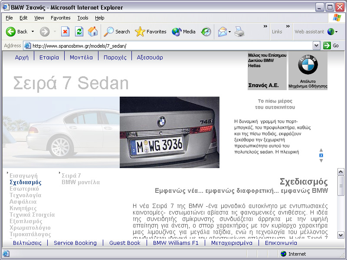Viewport: 347px width, 260px height.
Task: Open BMW μοντέλα link
Action: 81,182
